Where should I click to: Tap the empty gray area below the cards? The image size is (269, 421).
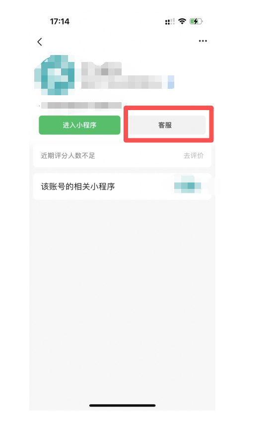pyautogui.click(x=122, y=296)
